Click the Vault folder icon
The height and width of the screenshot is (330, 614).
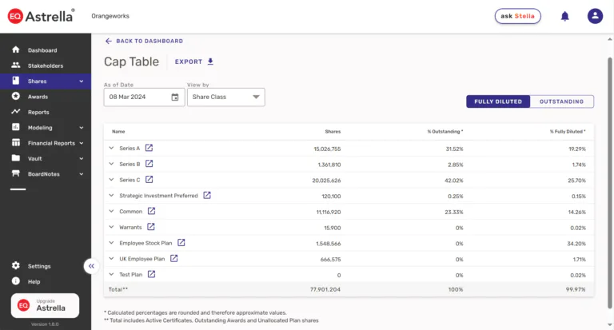pyautogui.click(x=16, y=157)
